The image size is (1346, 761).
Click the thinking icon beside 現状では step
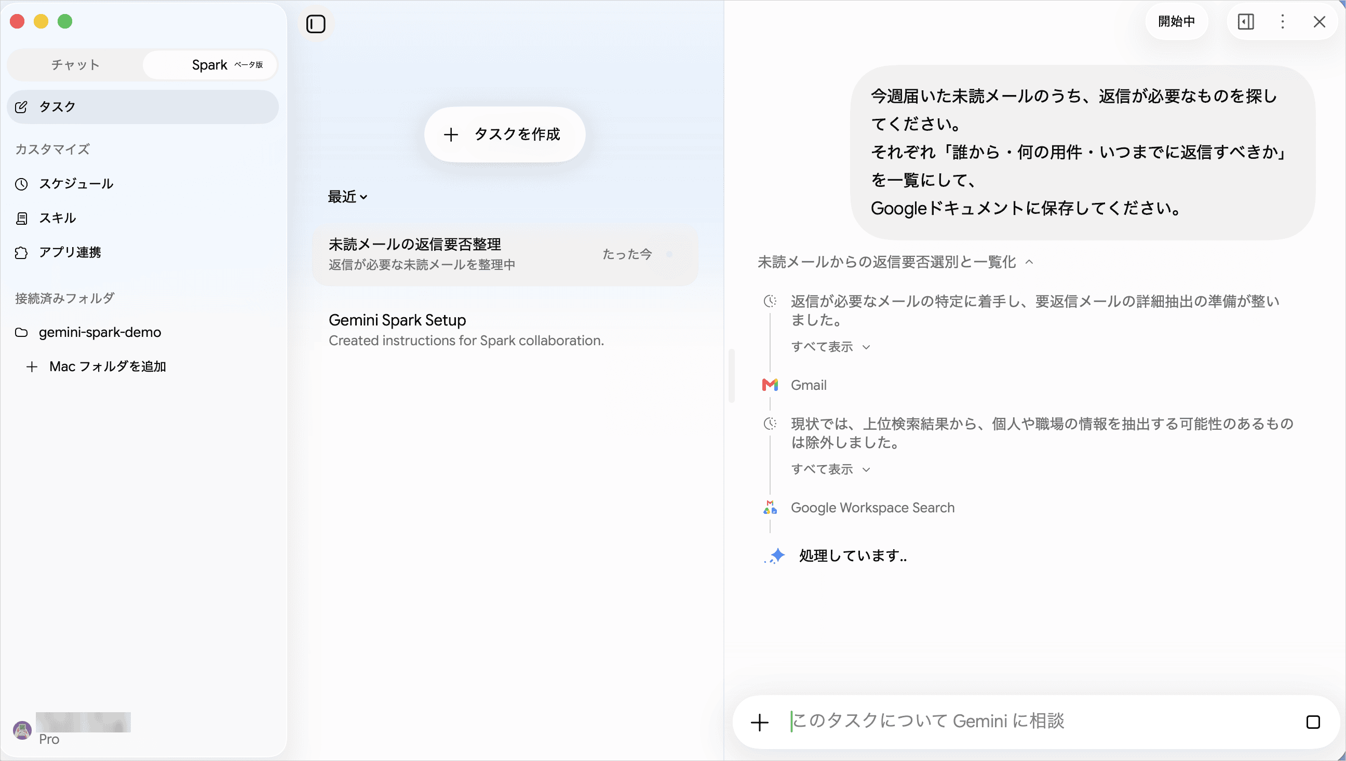tap(770, 424)
